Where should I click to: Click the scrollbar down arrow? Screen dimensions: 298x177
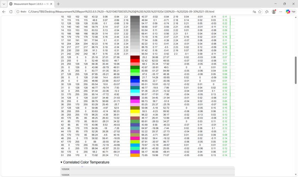click(296, 174)
